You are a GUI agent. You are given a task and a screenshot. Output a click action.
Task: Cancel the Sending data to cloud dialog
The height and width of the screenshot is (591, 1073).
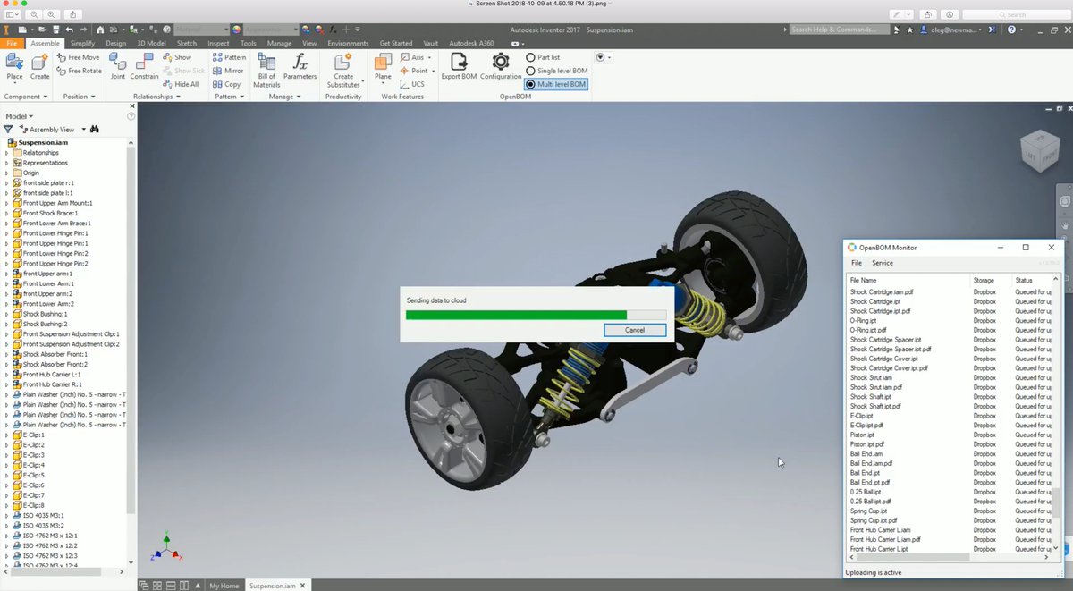click(x=635, y=330)
